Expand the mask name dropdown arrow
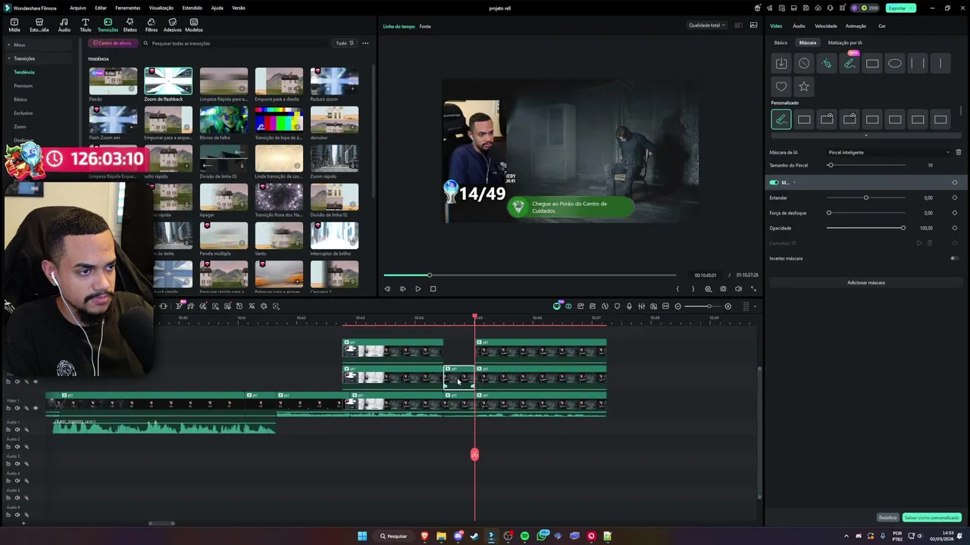This screenshot has width=970, height=545. (794, 182)
